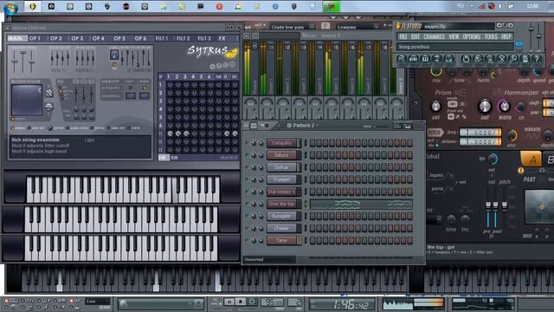This screenshot has width=554, height=312.
Task: Open the Line snap dropdown in bottom bar
Action: (x=98, y=302)
